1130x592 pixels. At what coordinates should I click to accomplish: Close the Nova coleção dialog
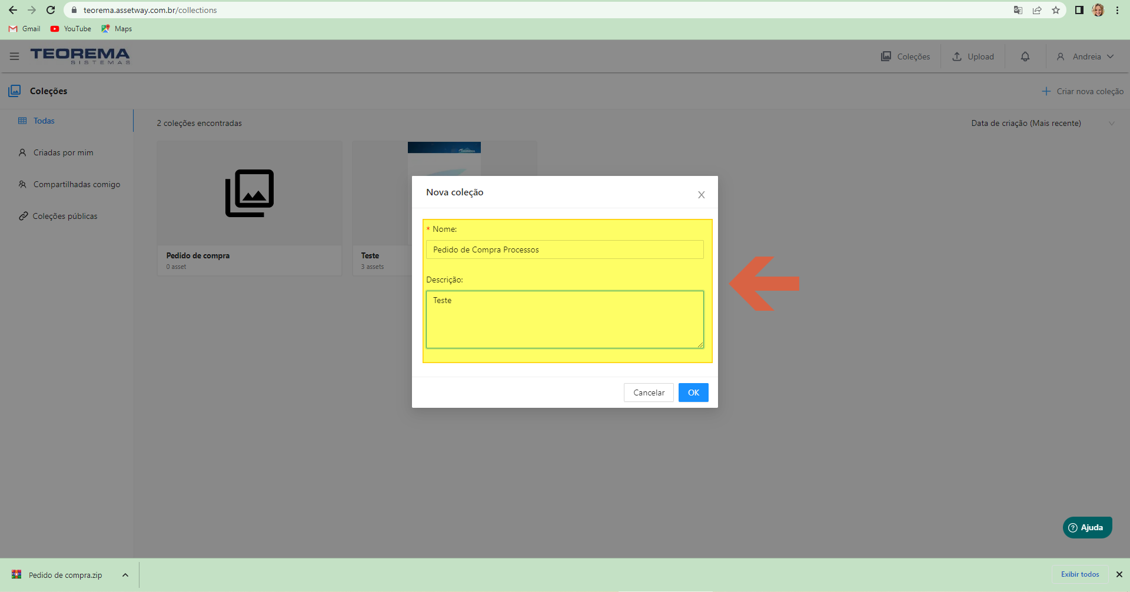click(x=702, y=195)
